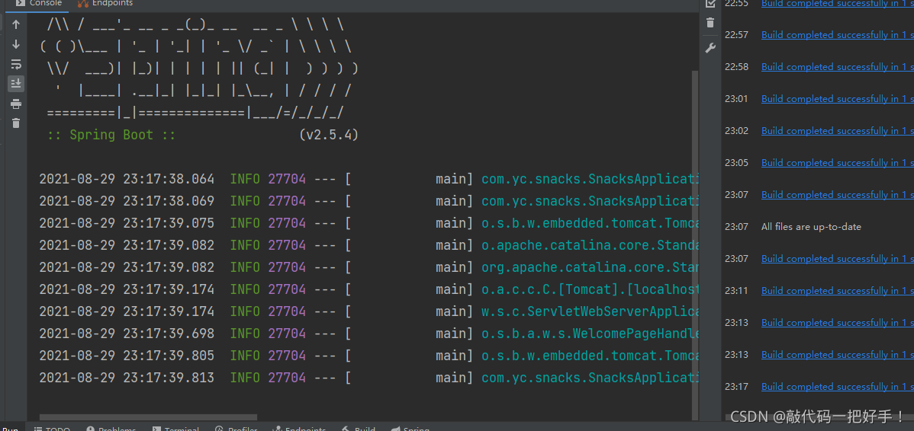Open the 22:57 Build completed successfully link
The width and height of the screenshot is (914, 431).
[838, 35]
